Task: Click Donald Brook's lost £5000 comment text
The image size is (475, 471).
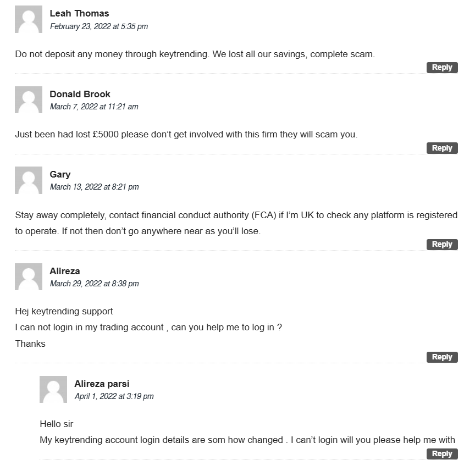Action: click(186, 134)
